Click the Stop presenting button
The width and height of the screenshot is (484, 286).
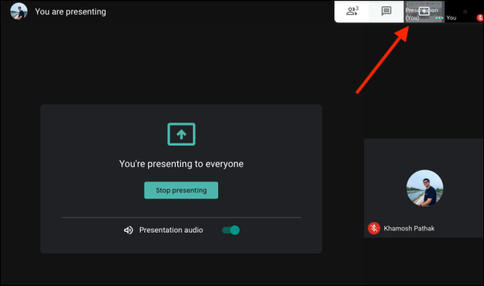point(181,190)
